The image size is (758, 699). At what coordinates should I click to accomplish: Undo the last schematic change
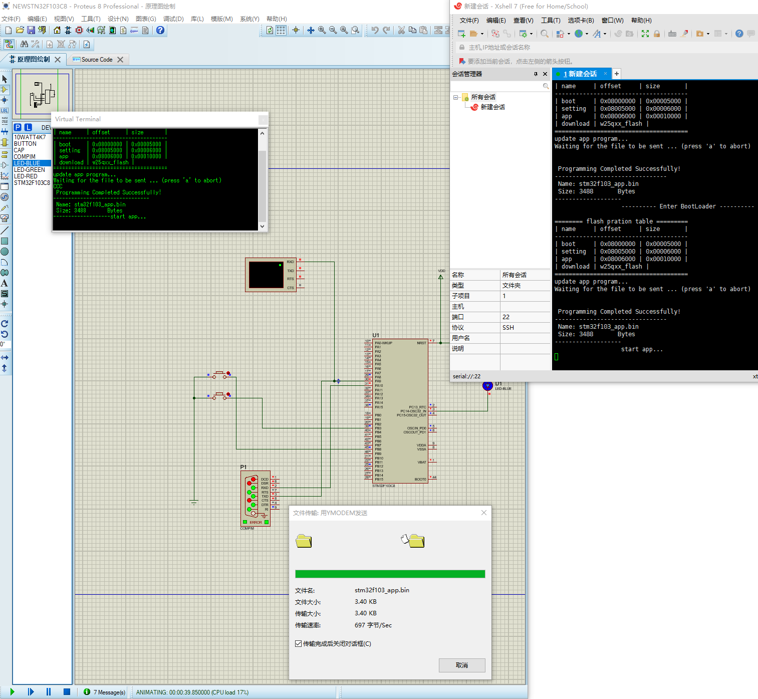click(x=375, y=30)
